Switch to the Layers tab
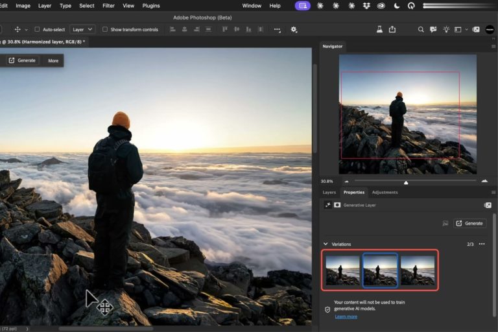Image resolution: width=498 pixels, height=332 pixels. (329, 192)
